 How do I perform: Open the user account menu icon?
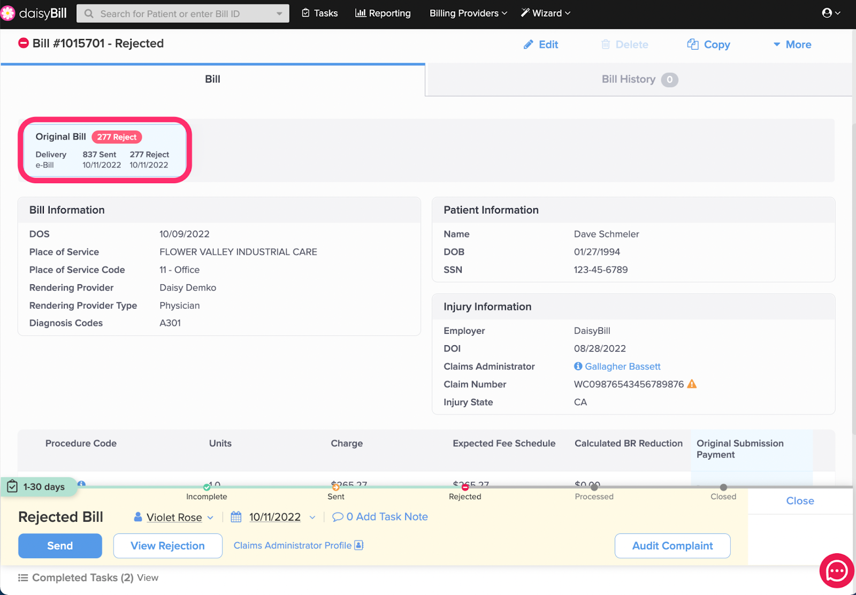(x=830, y=13)
